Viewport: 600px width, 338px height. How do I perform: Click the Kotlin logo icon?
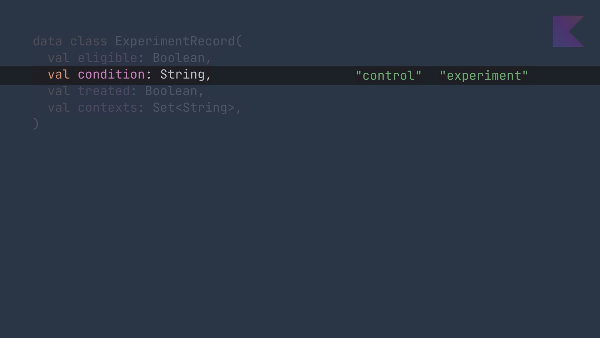568,31
